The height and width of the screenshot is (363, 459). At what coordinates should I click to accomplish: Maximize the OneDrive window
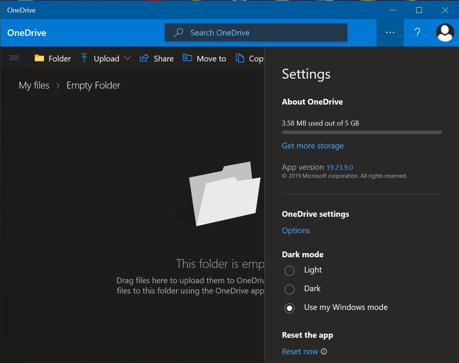(x=419, y=10)
